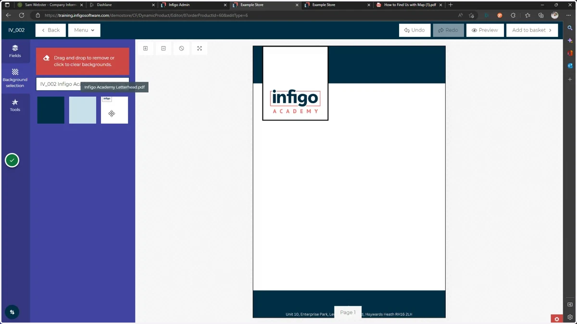
Task: Click the green checkmark status circle
Action: (12, 160)
